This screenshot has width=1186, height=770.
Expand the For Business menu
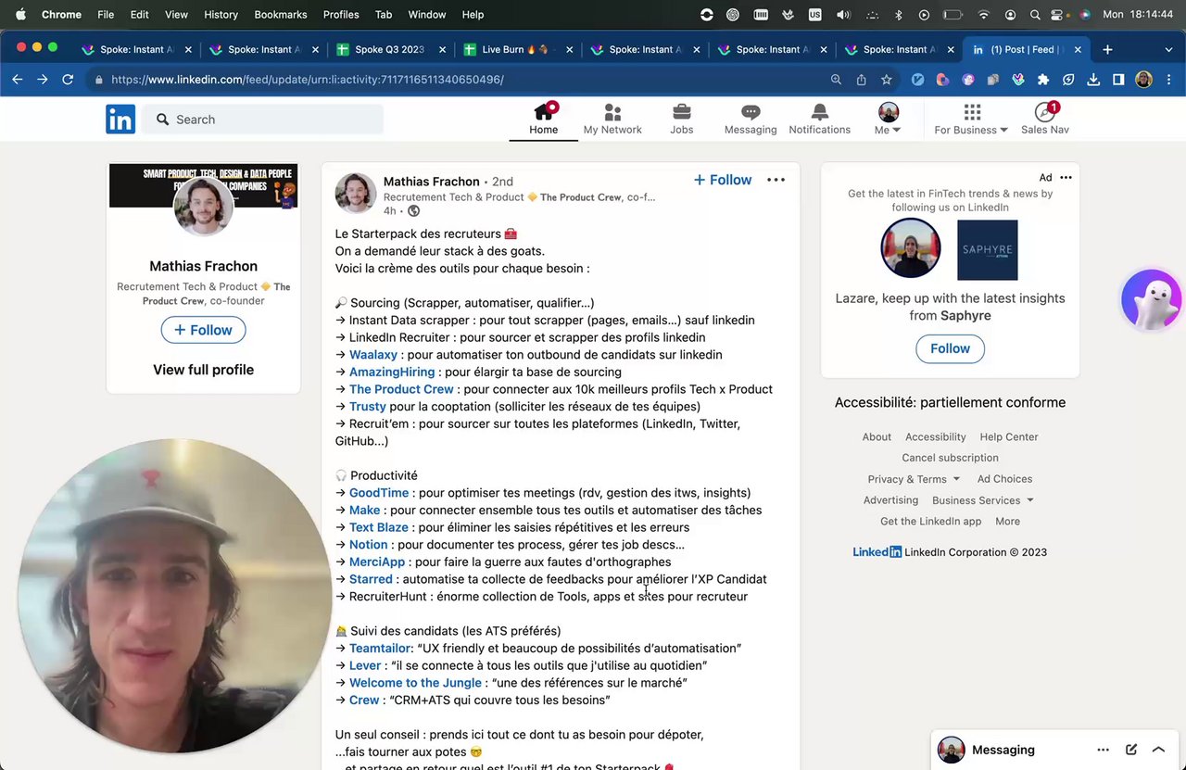971,120
